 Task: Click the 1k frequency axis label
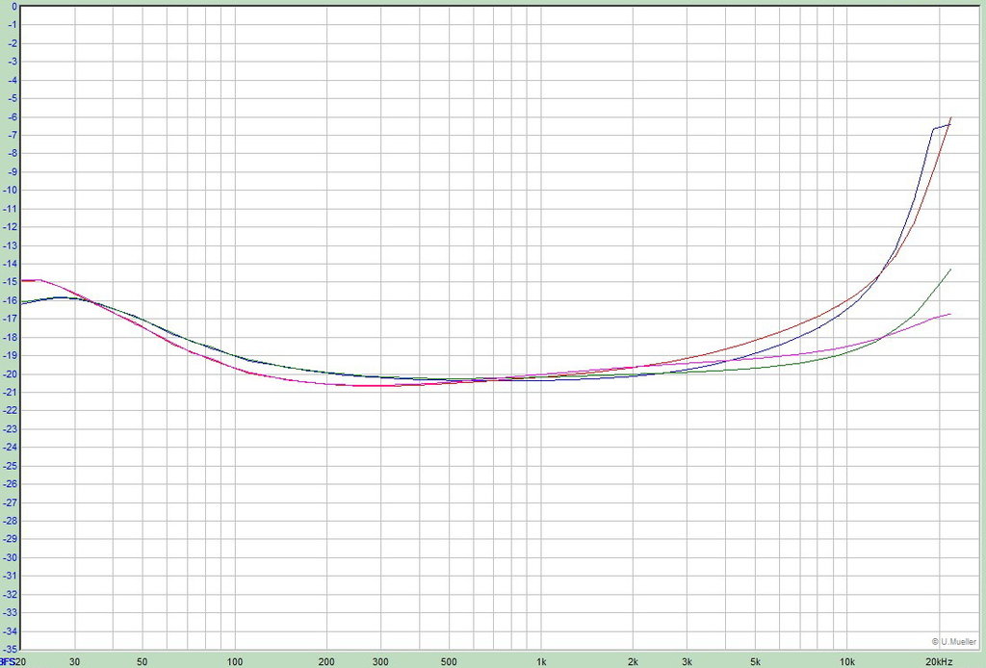(541, 661)
